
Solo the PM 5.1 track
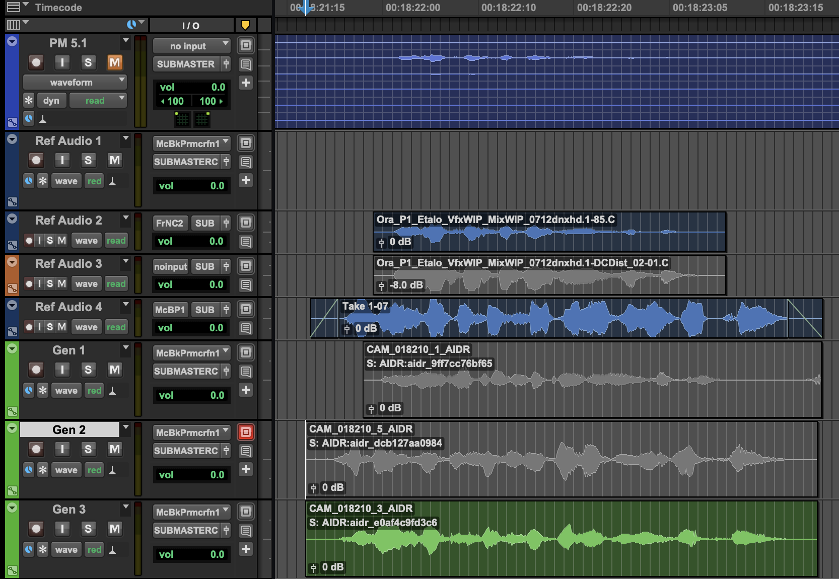click(x=88, y=62)
